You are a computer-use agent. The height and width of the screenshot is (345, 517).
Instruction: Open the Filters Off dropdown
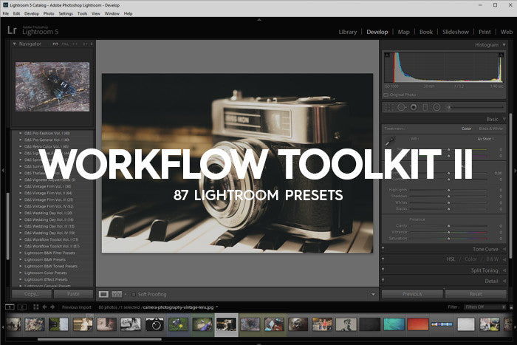(485, 307)
